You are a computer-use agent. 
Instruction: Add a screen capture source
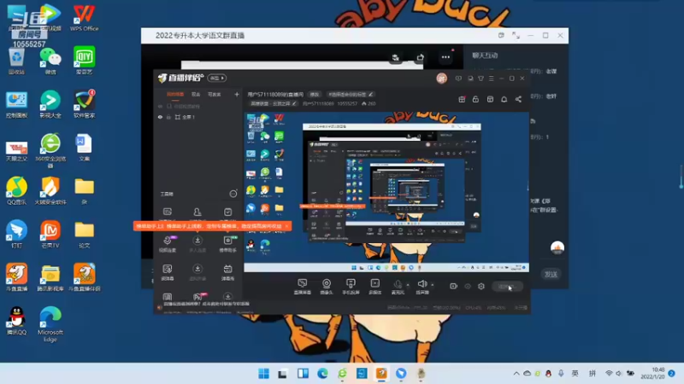point(303,286)
